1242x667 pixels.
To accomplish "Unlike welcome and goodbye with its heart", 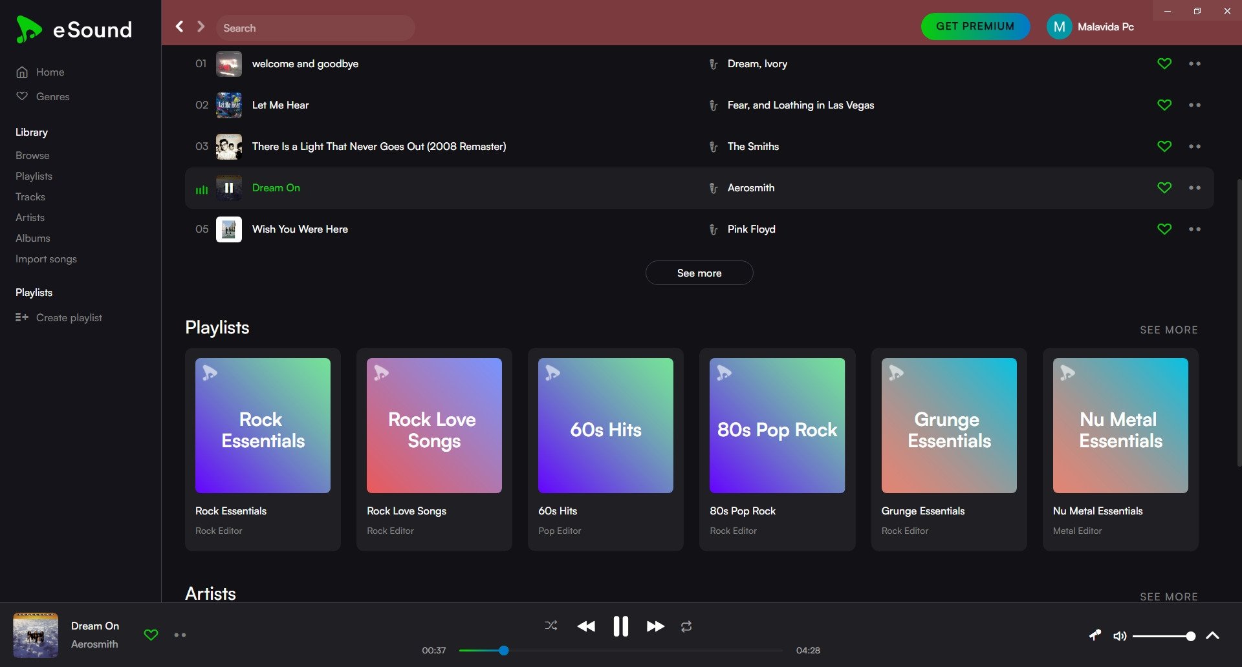I will point(1164,63).
